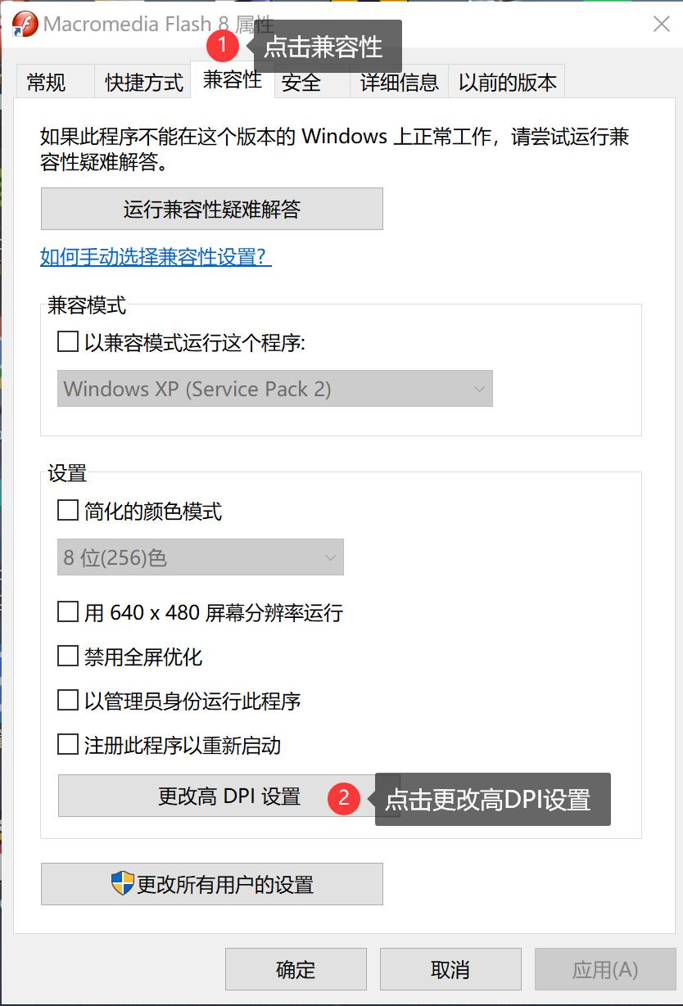Enable 注册此程序以重新启动
This screenshot has width=683, height=1006.
[x=67, y=746]
